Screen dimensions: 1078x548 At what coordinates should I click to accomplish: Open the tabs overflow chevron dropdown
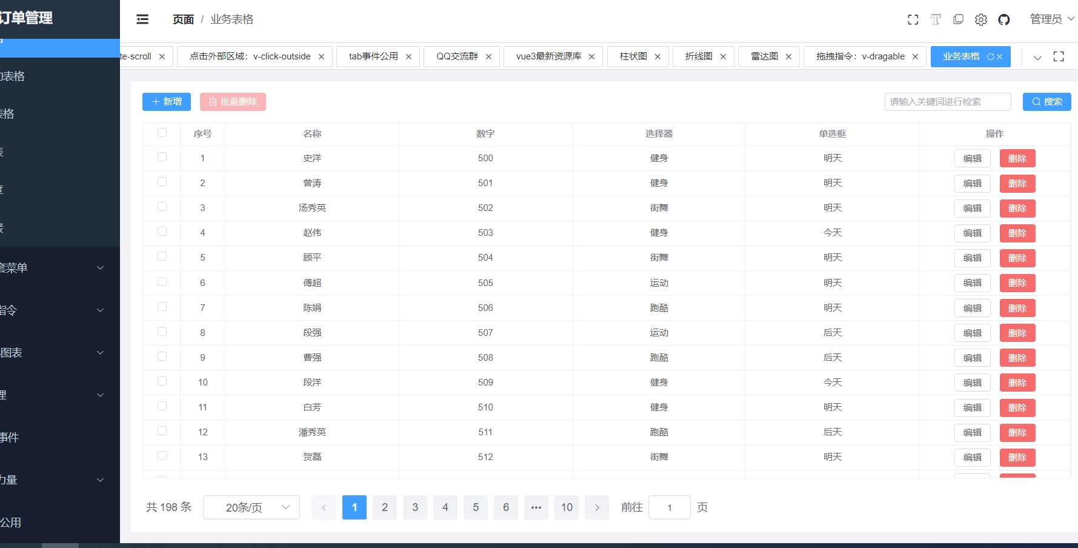(x=1037, y=58)
